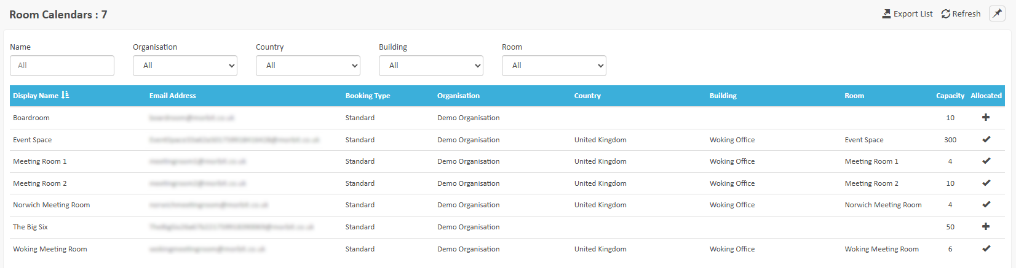
Task: Click the Refresh icon
Action: tap(946, 13)
